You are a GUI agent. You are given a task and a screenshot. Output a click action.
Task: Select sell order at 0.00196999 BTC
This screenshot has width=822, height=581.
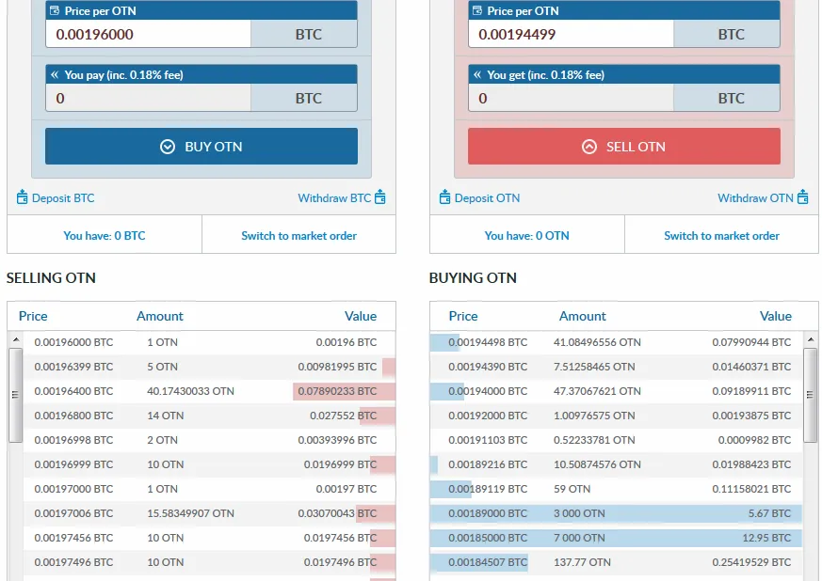click(x=209, y=464)
